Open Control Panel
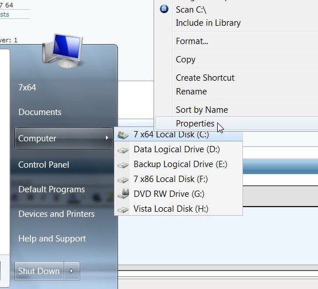Screen dimensions: 318x289 pyautogui.click(x=44, y=165)
